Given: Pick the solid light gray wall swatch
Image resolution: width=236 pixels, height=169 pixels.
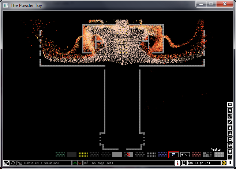Looking at the screenshot, I should click(117, 155).
